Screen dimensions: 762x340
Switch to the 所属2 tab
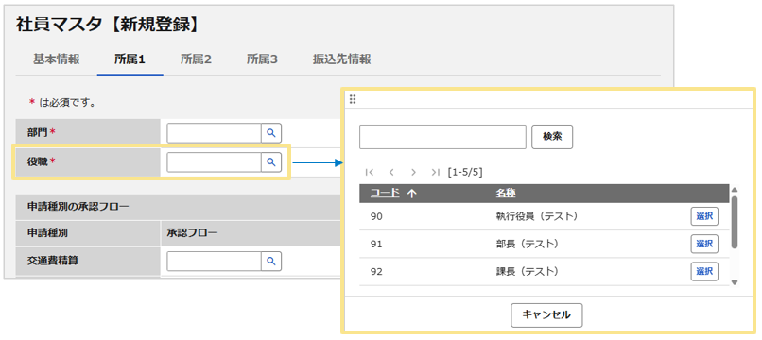point(196,59)
